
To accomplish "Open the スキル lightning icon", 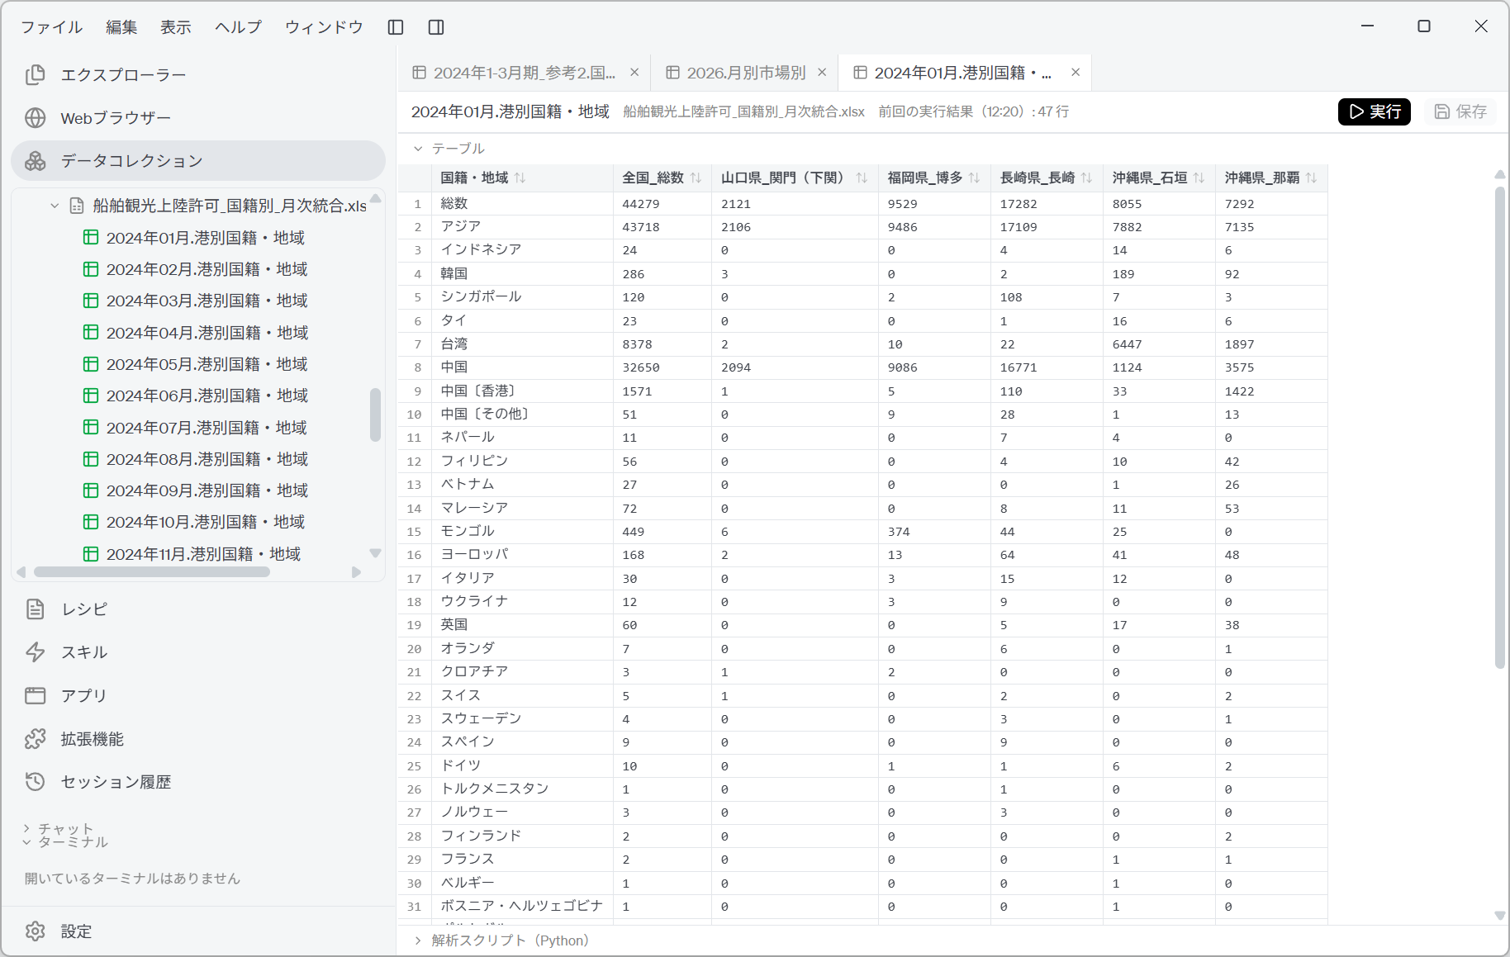I will pos(36,652).
